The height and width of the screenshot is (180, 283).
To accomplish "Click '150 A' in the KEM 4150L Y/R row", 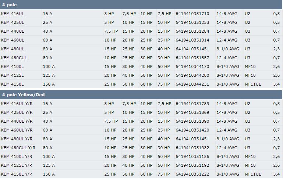I will pos(49,174).
